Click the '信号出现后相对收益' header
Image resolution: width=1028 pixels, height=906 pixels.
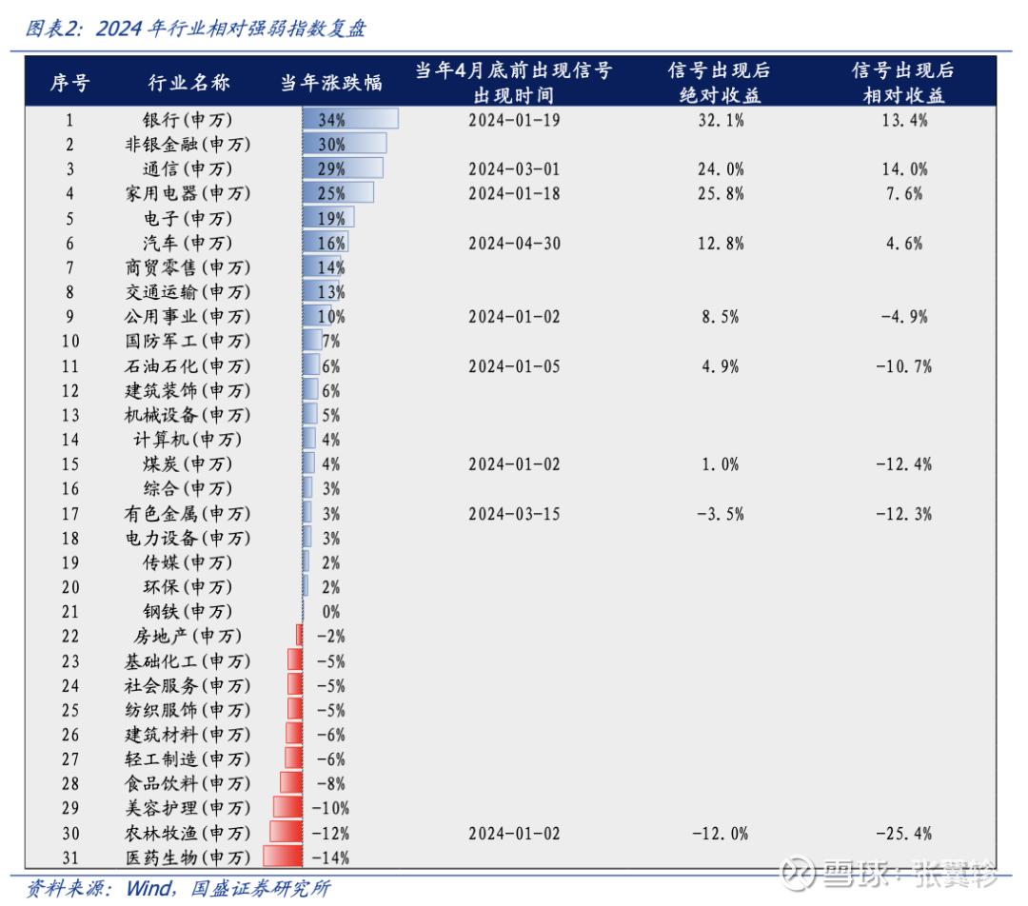903,83
